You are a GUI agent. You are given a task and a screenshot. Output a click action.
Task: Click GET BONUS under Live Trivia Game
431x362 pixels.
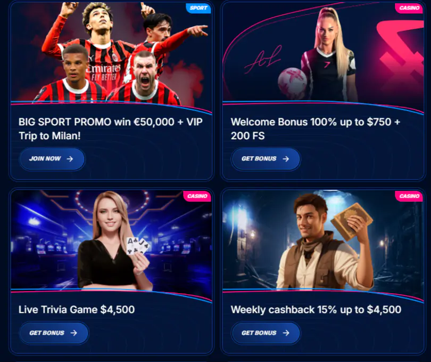point(54,333)
